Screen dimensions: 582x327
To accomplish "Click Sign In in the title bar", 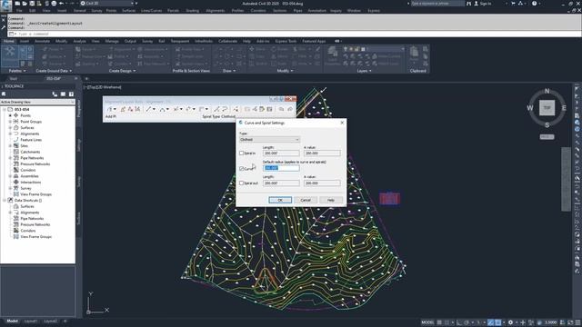I will tap(483, 4).
